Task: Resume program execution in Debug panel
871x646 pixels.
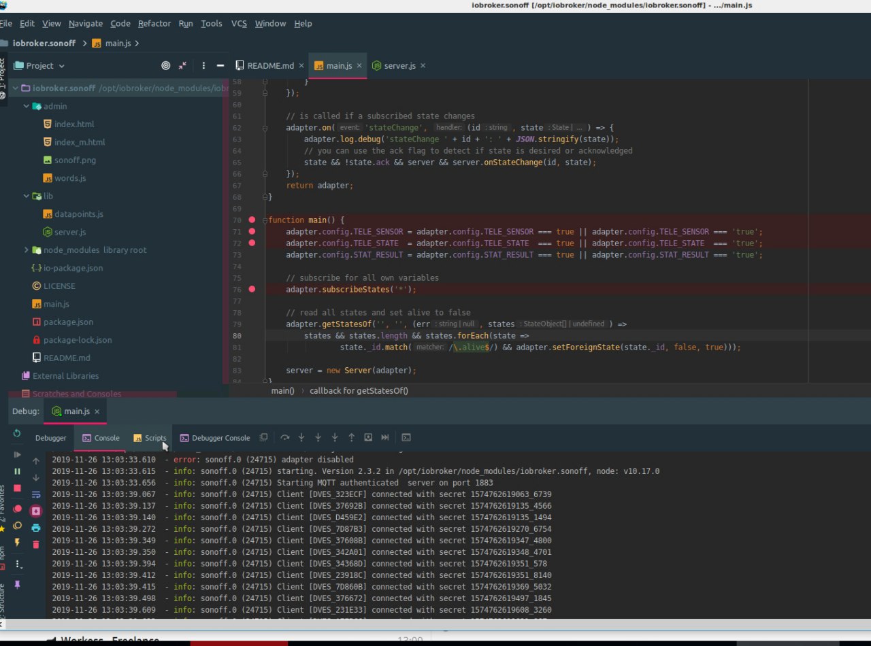Action: [17, 454]
